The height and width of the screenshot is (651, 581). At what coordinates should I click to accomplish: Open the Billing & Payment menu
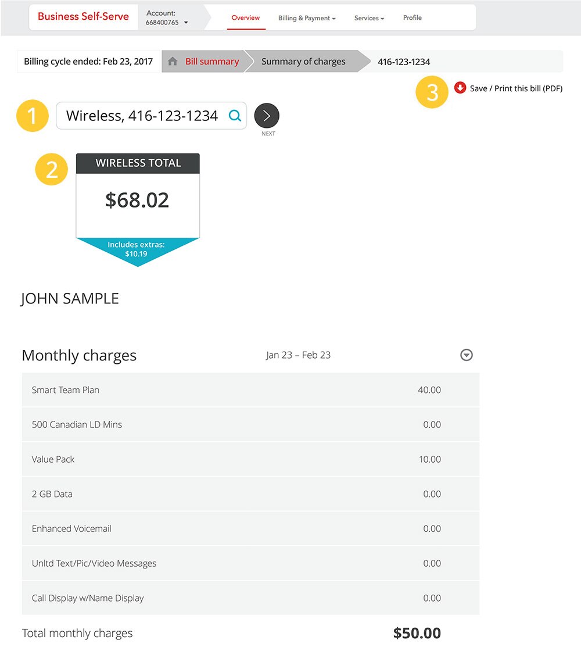click(307, 18)
